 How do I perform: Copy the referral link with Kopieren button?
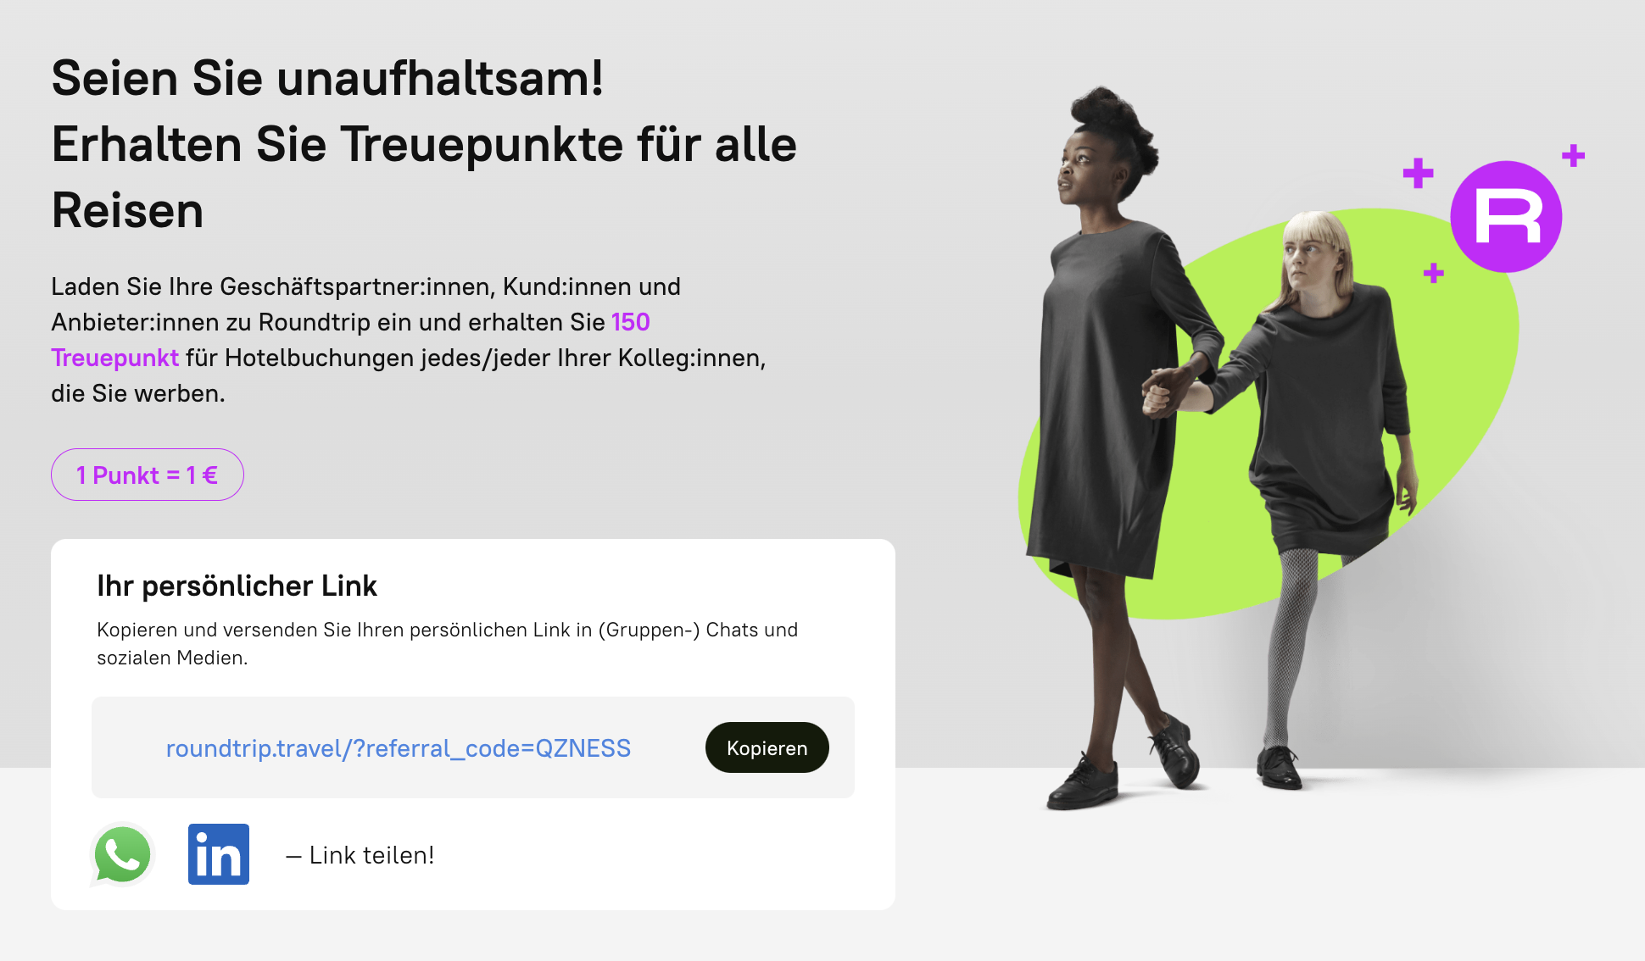click(767, 747)
